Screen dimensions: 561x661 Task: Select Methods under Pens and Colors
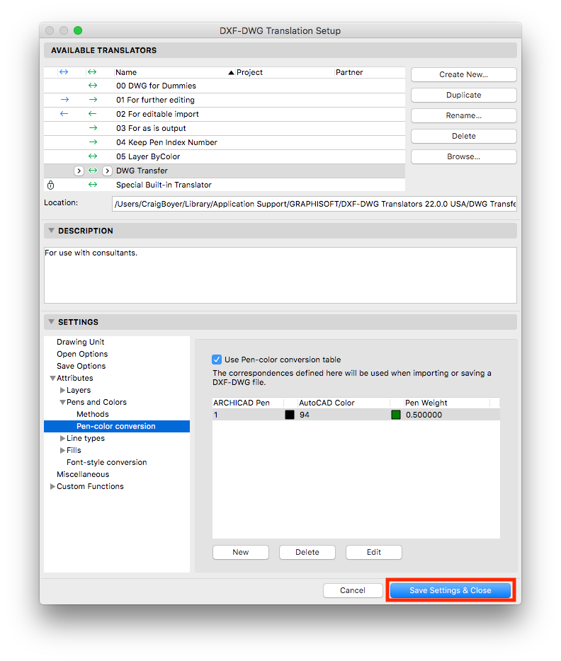tap(92, 415)
